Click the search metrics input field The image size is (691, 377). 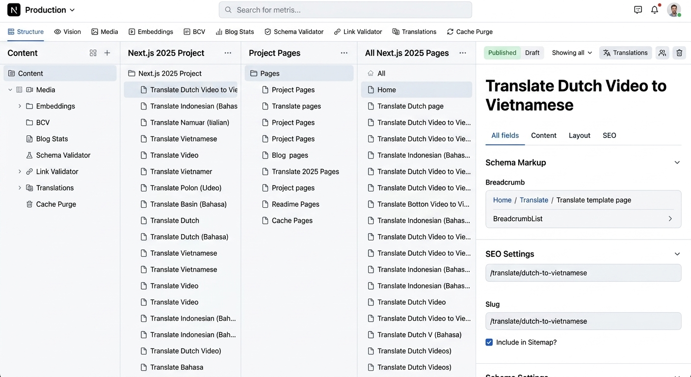345,10
